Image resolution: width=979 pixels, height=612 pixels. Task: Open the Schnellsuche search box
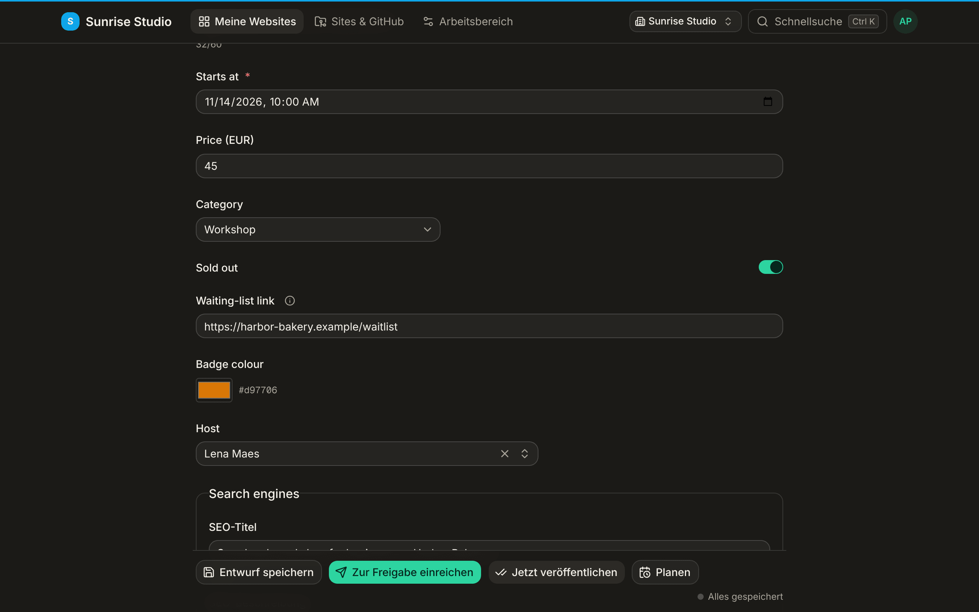coord(817,21)
